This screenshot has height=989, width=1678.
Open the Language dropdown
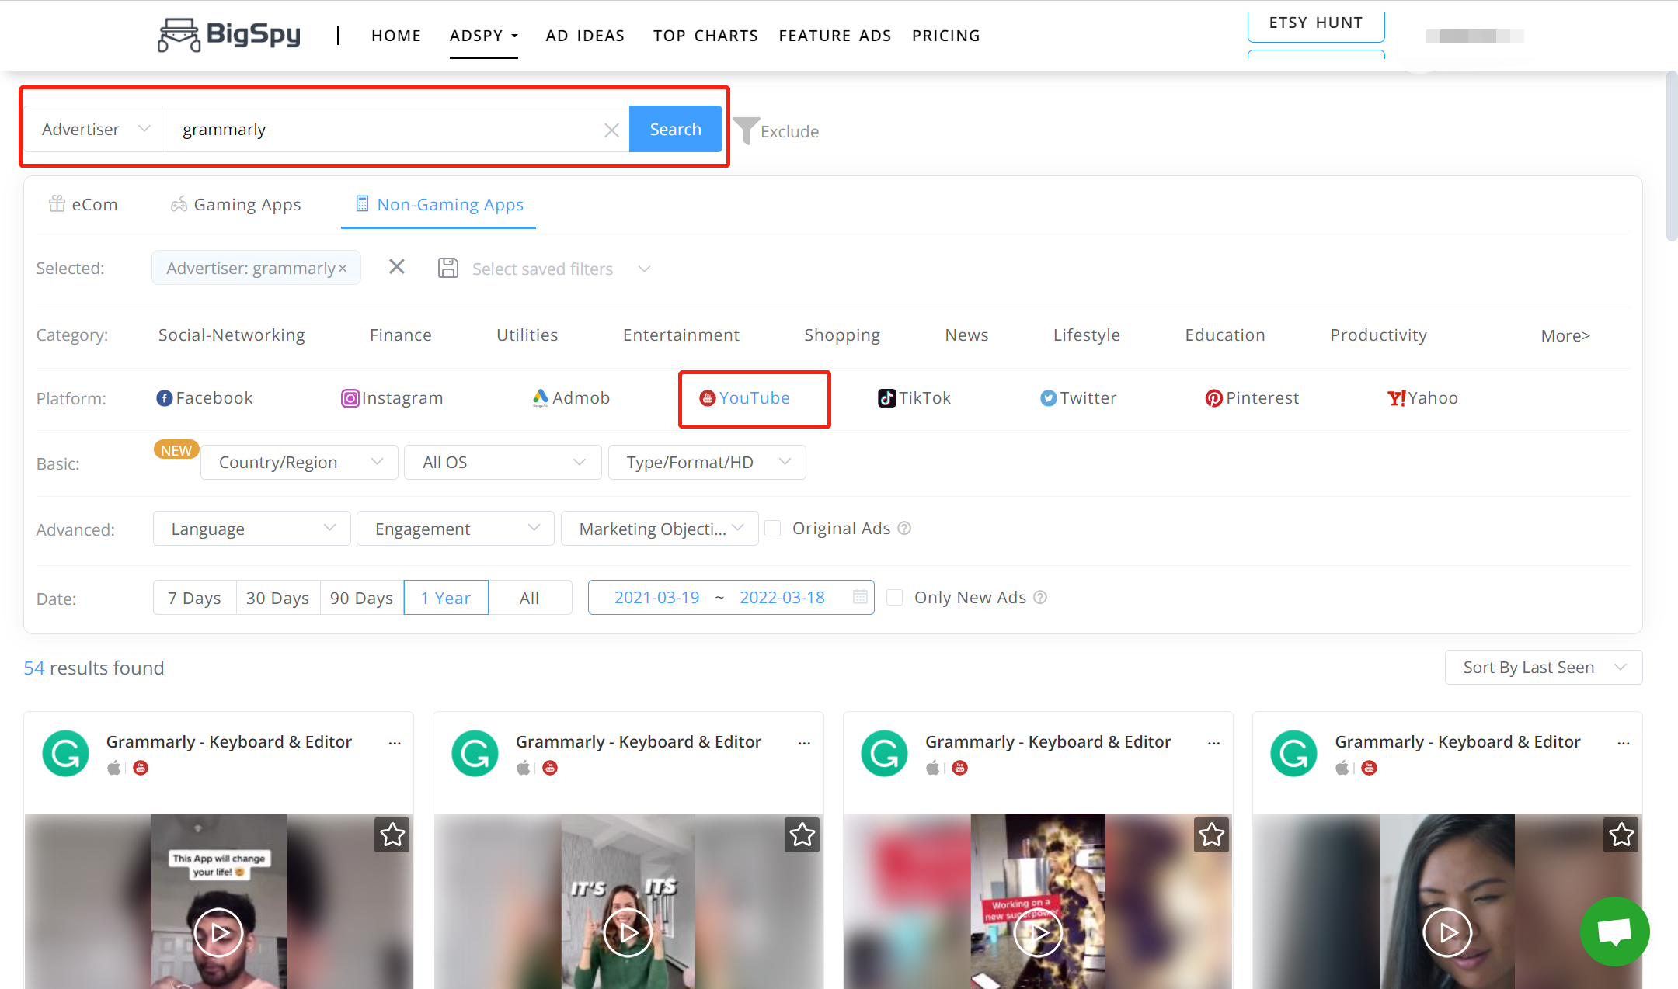(x=252, y=529)
